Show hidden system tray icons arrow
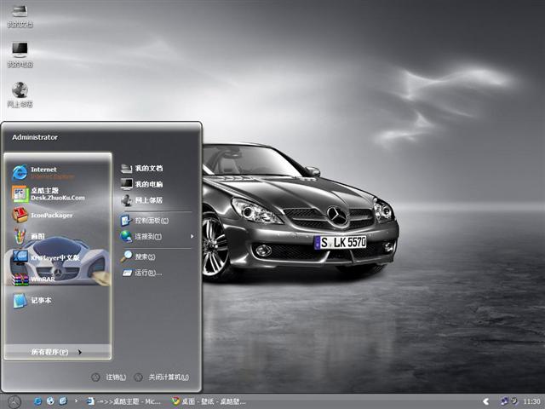The width and height of the screenshot is (545, 409). pos(485,400)
